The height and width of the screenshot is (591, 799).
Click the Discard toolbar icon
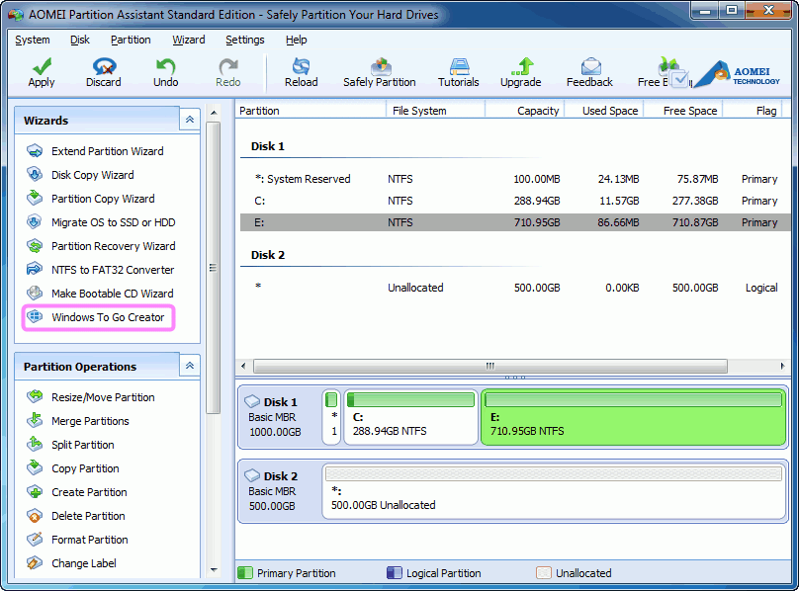pyautogui.click(x=104, y=67)
